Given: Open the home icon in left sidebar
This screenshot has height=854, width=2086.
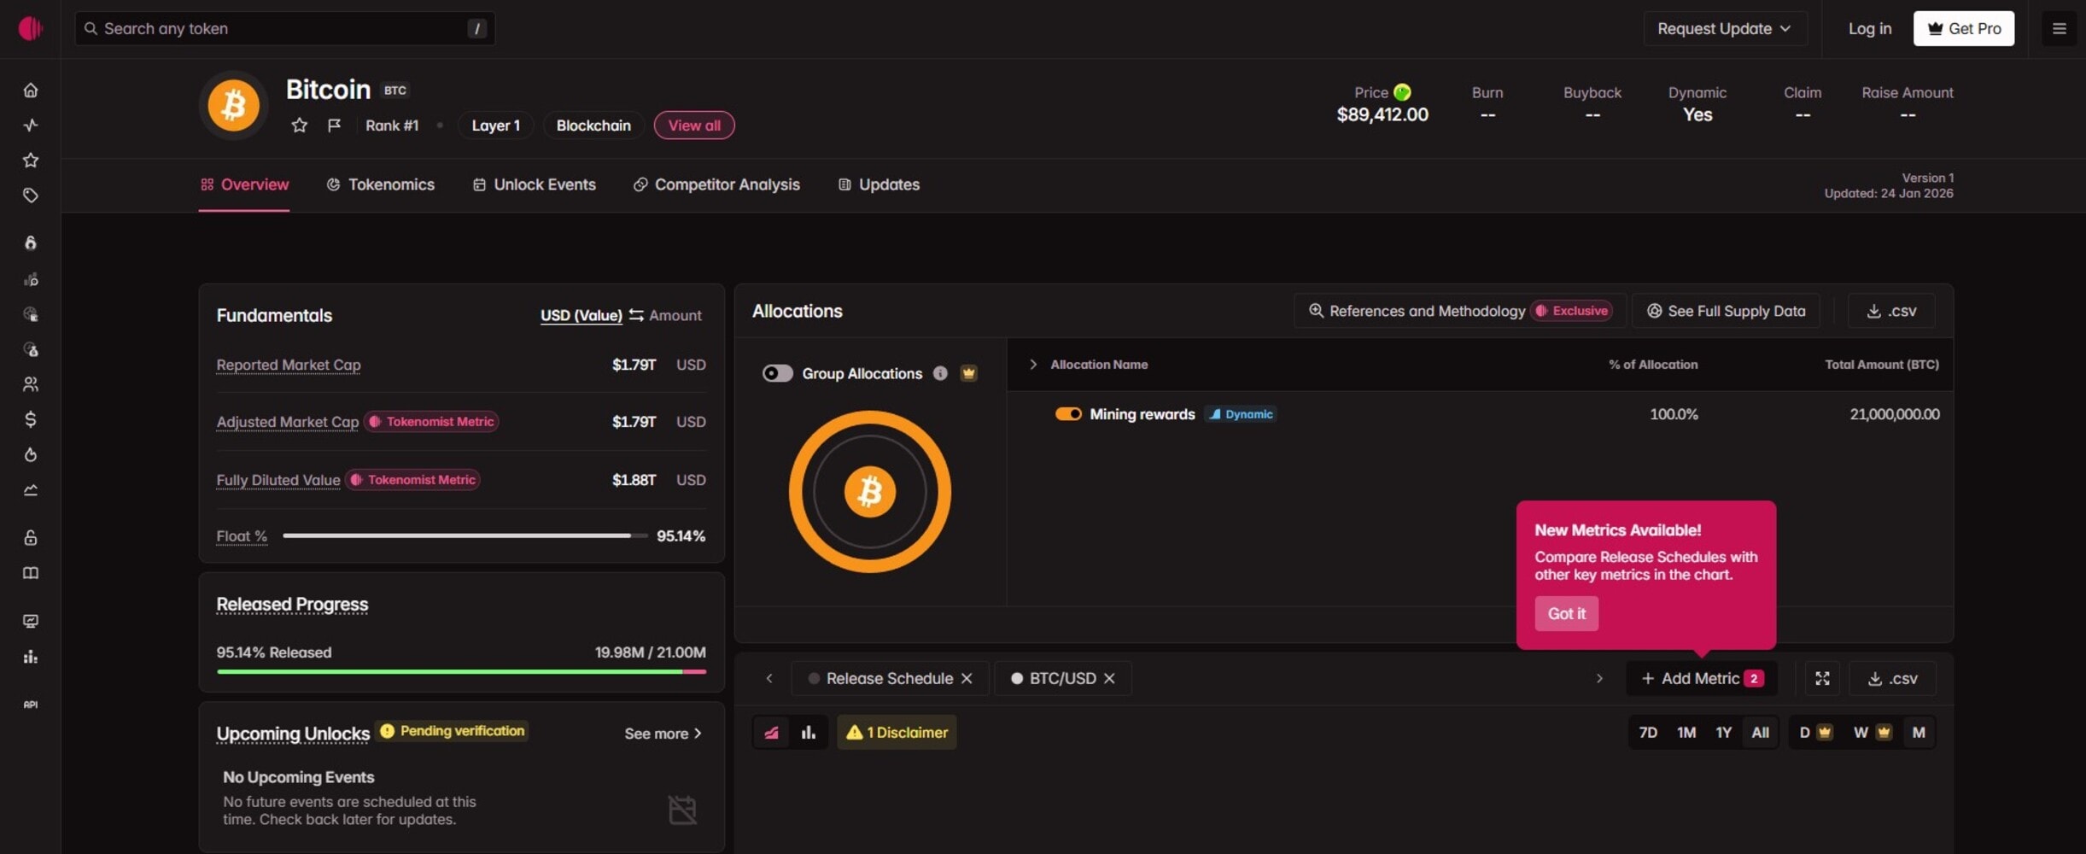Looking at the screenshot, I should coord(31,91).
